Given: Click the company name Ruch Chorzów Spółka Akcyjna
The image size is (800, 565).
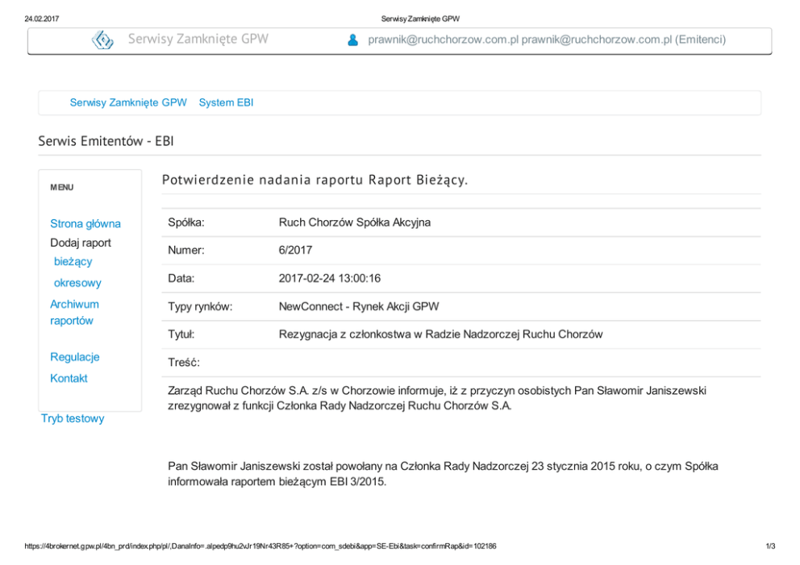Looking at the screenshot, I should [x=354, y=222].
